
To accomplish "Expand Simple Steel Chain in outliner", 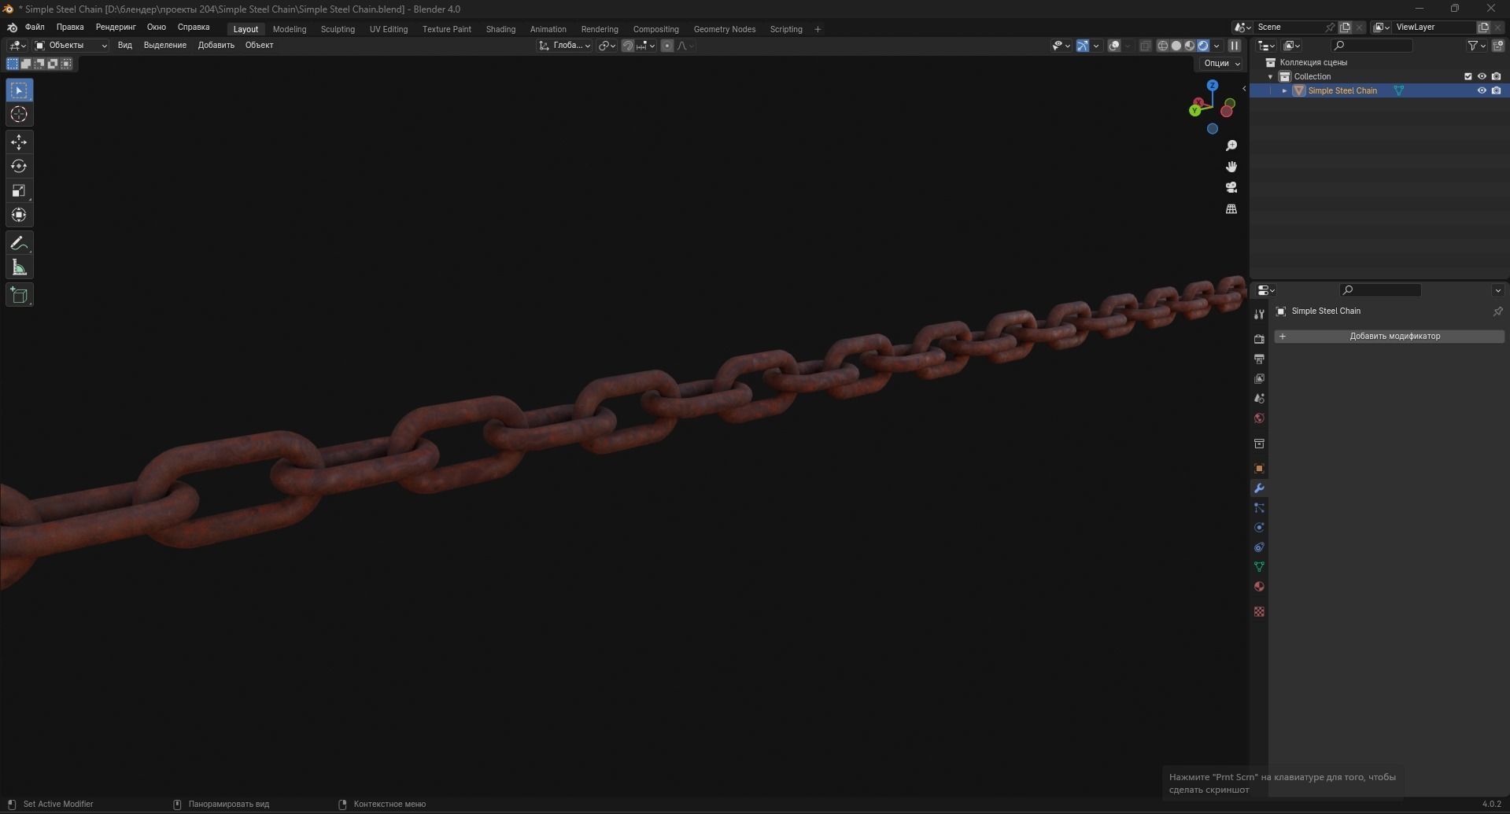I will [1284, 90].
